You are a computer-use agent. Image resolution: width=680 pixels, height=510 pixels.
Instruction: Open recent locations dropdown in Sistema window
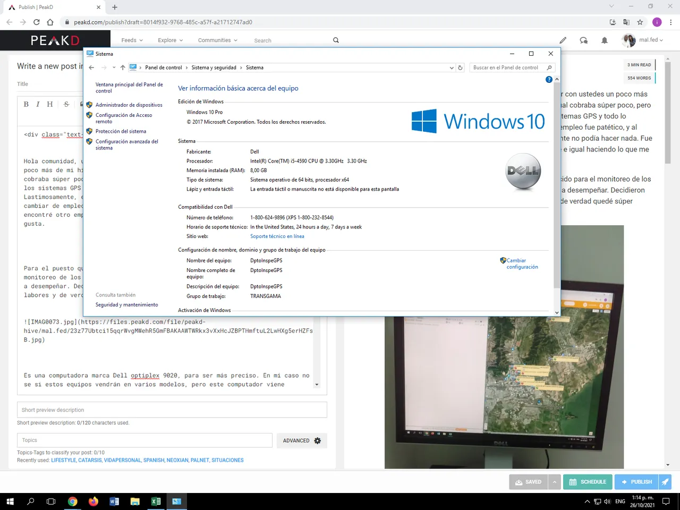point(114,67)
